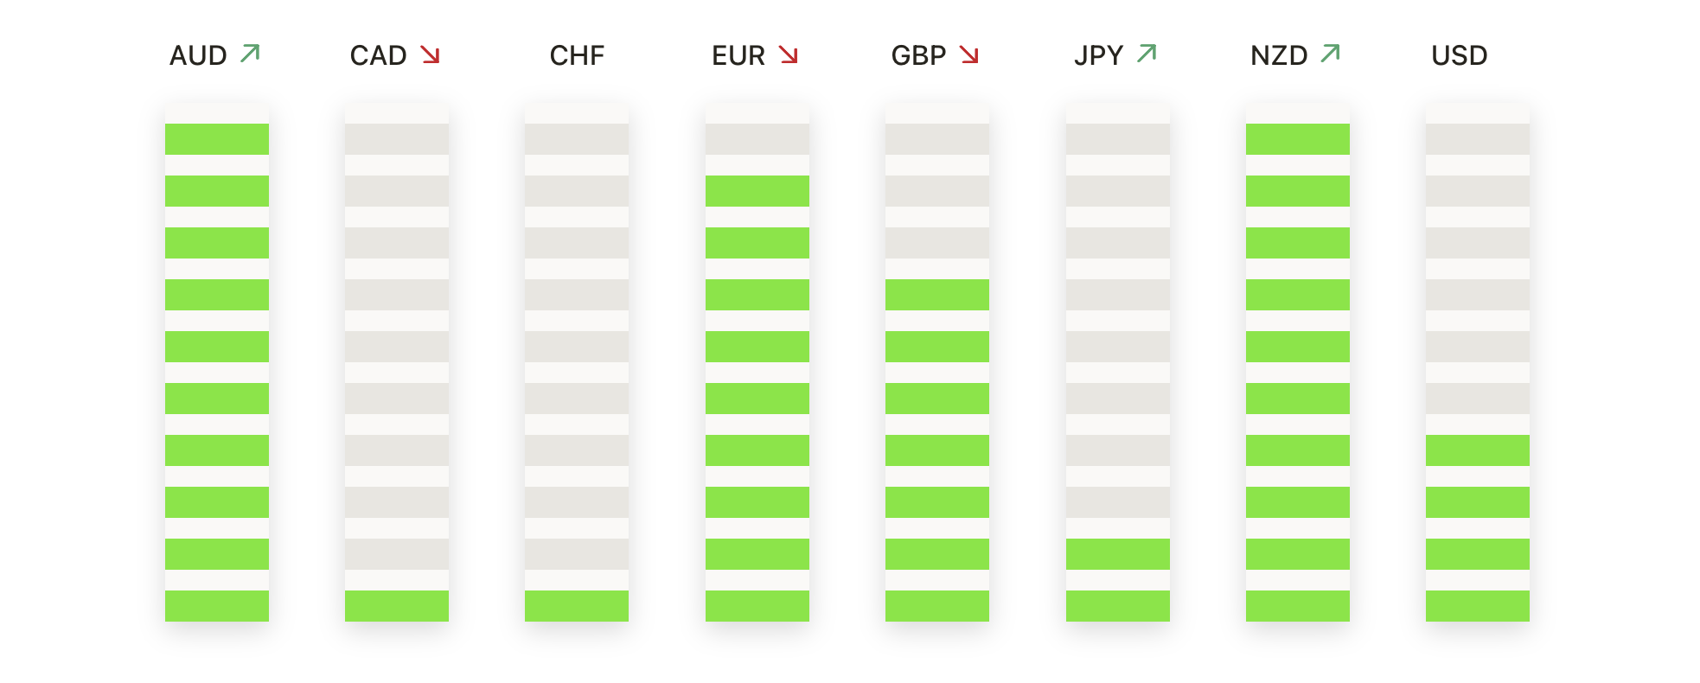
Task: Click the green up arrow beside AUD
Action: [250, 54]
